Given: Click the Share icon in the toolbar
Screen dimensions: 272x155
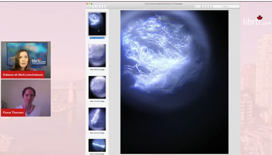Looking at the screenshot, I should click(104, 6).
